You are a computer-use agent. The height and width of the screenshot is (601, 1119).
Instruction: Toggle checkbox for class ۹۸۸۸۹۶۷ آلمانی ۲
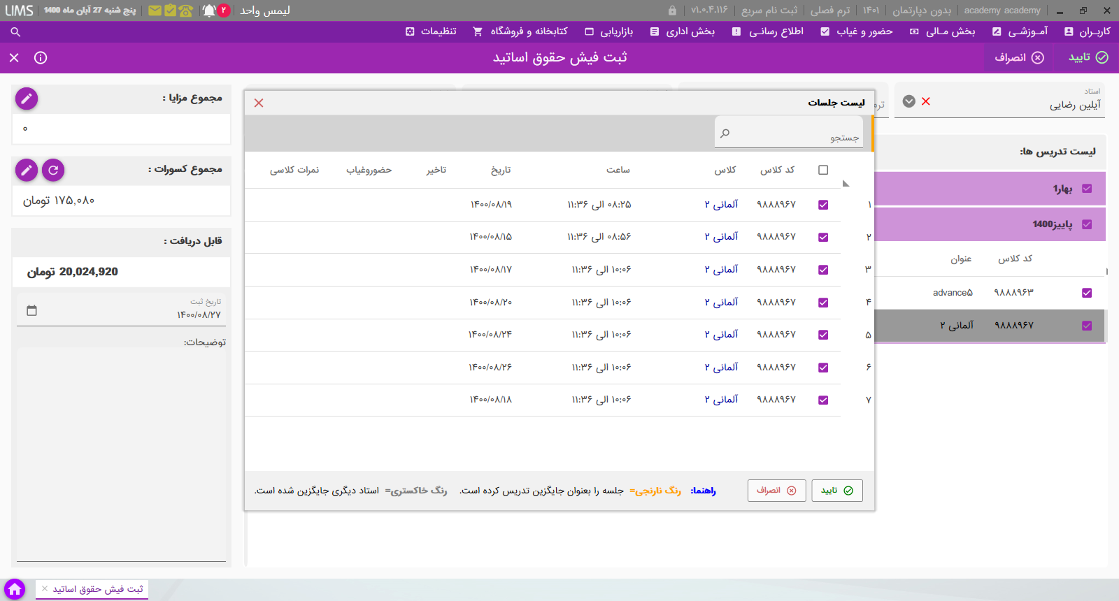pos(1087,326)
